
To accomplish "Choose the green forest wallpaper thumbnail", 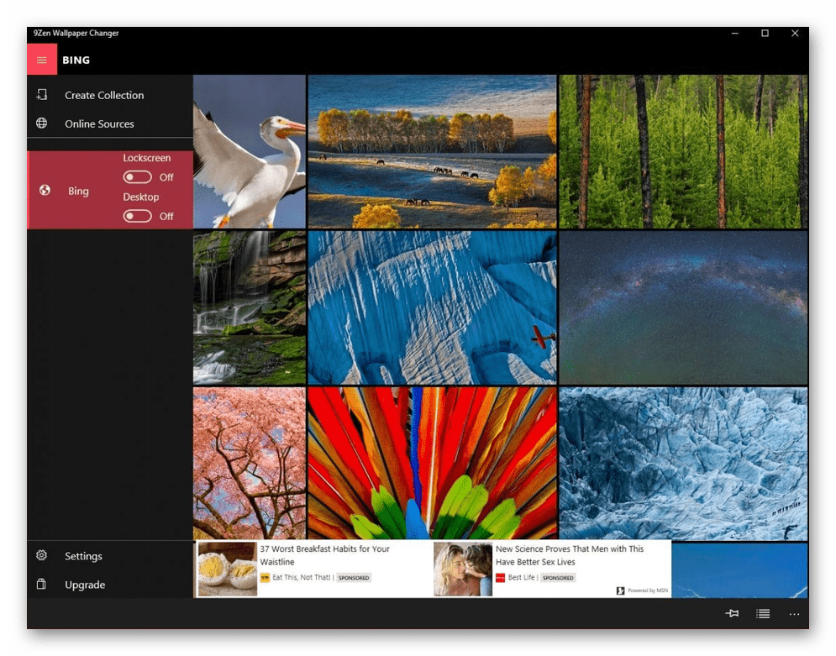I will coord(682,151).
